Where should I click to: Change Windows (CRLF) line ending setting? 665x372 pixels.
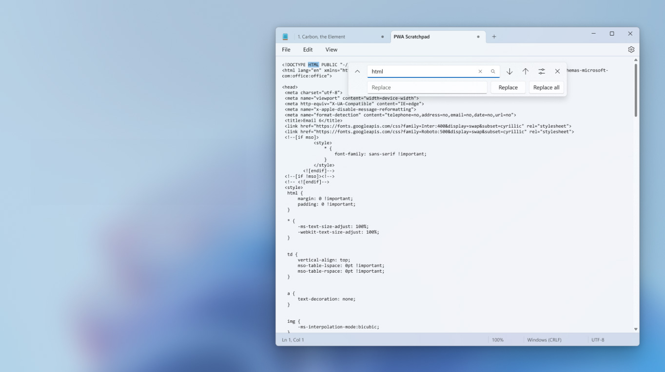tap(544, 340)
